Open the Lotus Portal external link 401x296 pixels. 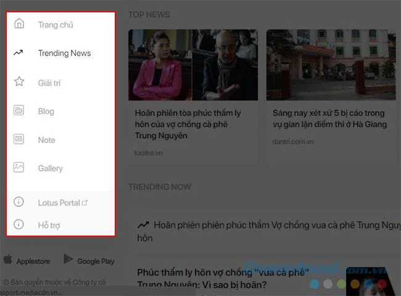coord(63,203)
